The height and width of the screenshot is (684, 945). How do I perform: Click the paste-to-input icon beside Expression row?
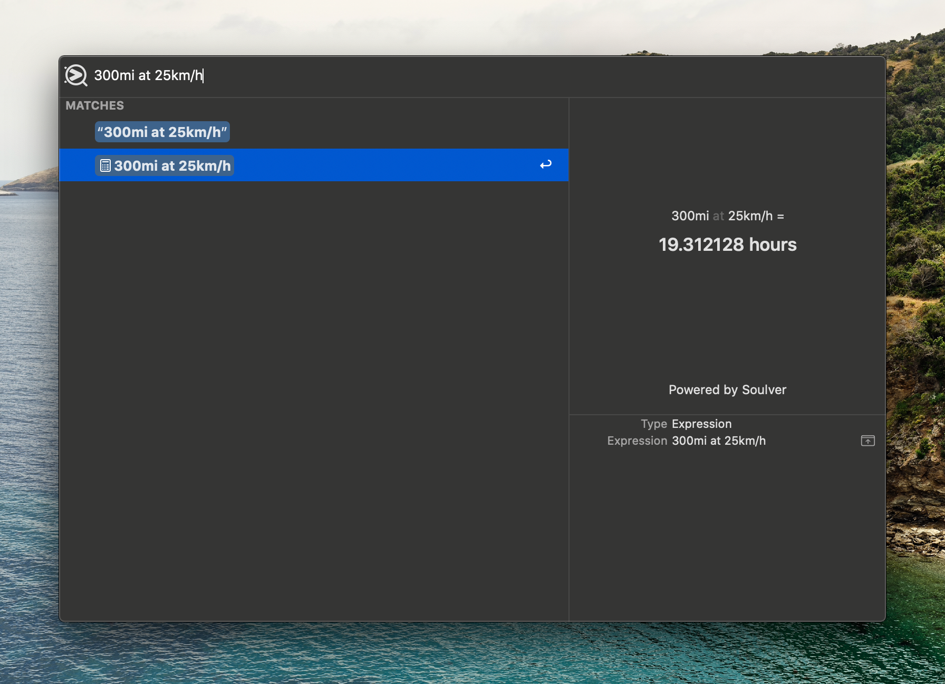pos(867,441)
